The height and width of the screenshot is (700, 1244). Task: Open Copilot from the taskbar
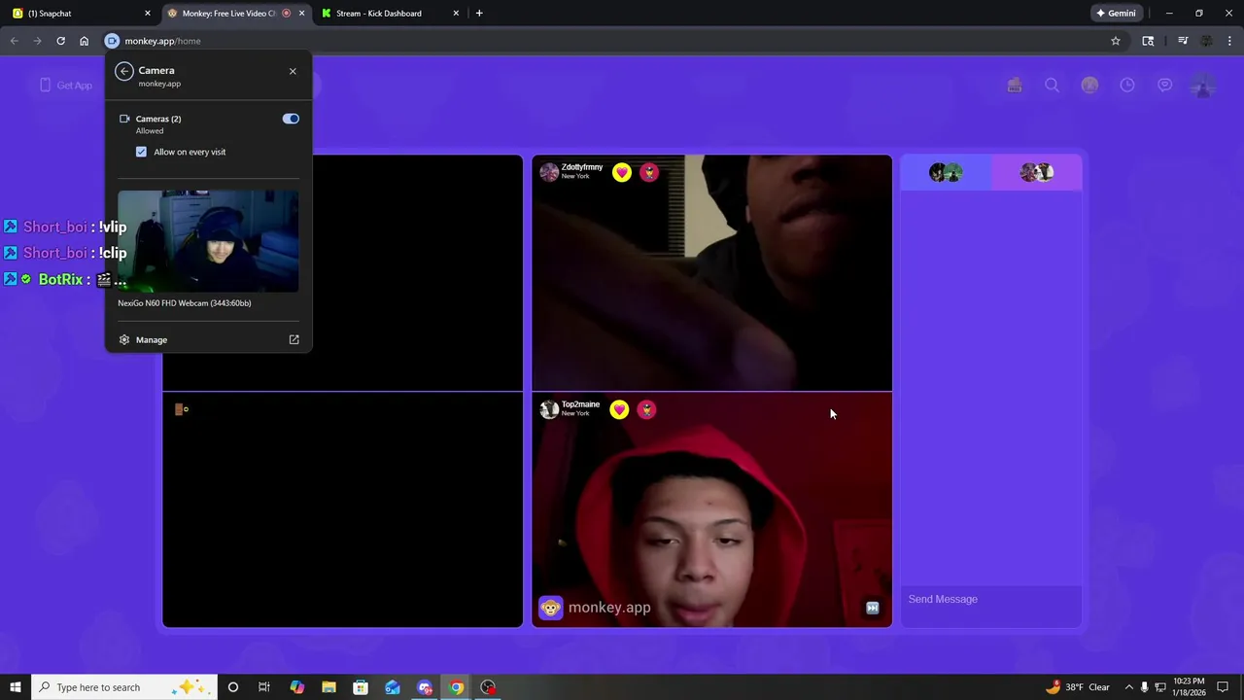[x=296, y=687]
